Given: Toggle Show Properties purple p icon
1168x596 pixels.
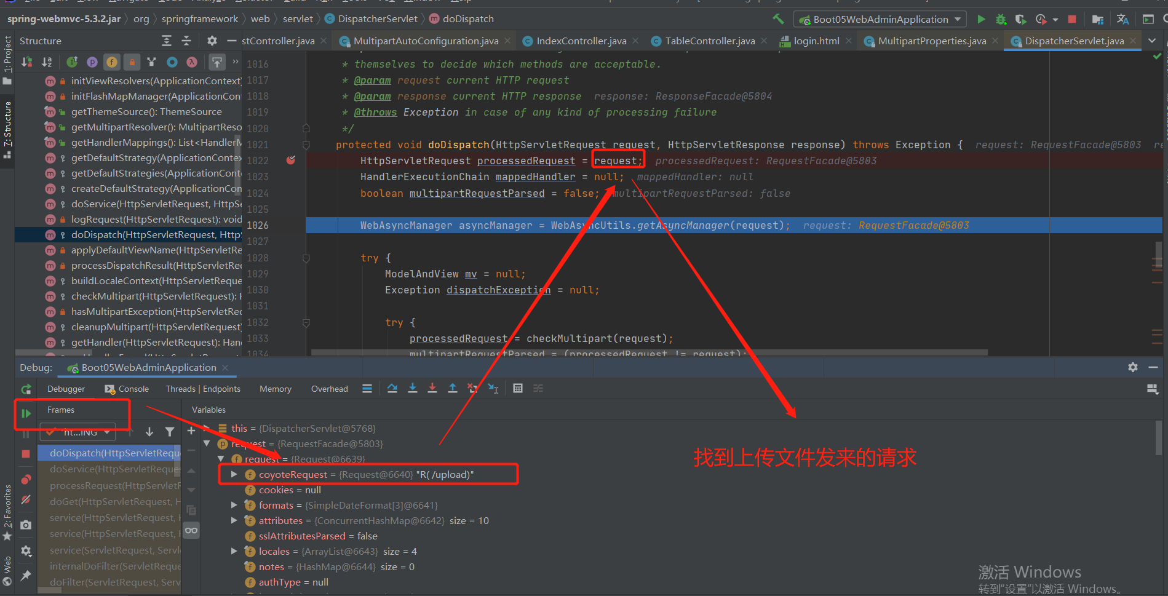Looking at the screenshot, I should tap(92, 62).
